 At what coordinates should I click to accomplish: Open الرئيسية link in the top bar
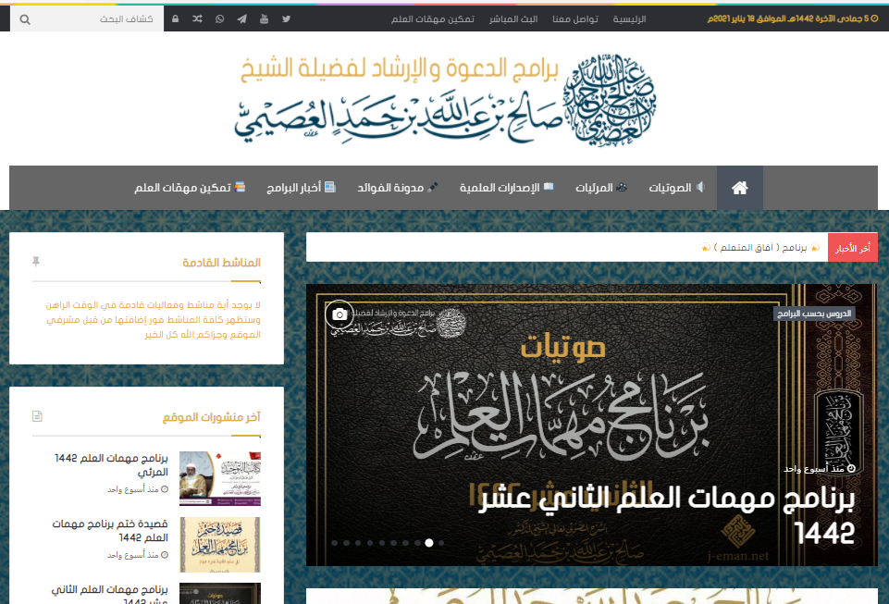(629, 18)
